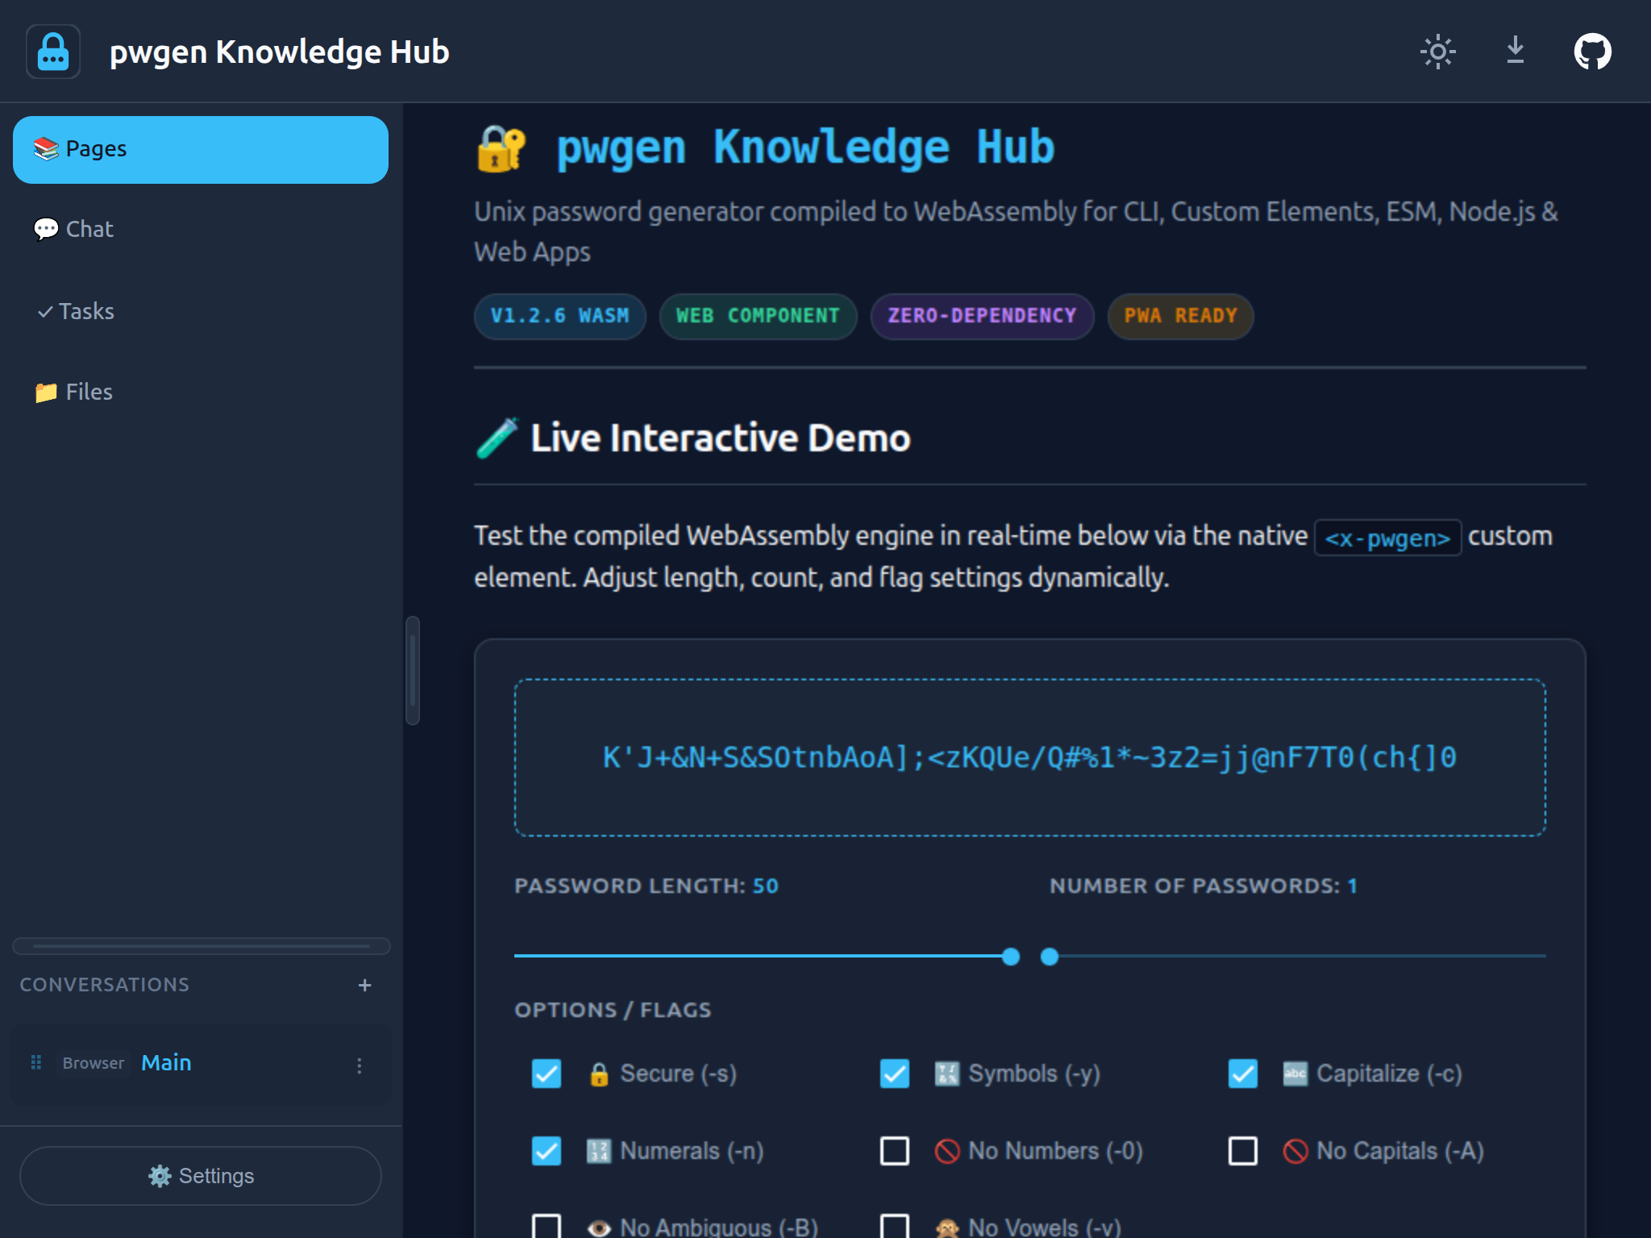Click the Live Interactive Demo heading
The width and height of the screenshot is (1651, 1238).
tap(720, 438)
